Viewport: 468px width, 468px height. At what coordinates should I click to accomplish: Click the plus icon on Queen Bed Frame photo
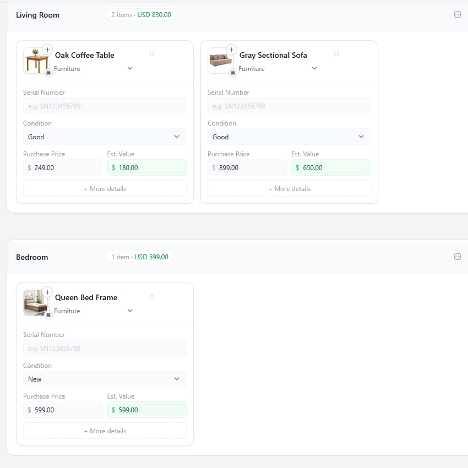click(47, 292)
